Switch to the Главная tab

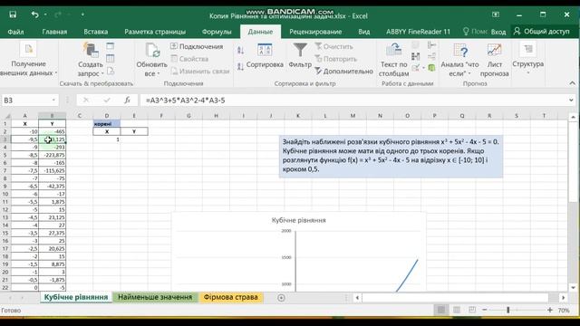[54, 32]
